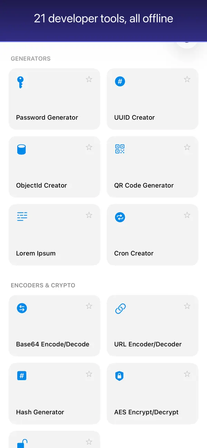This screenshot has height=448, width=207.
Task: Click the hash icon on UUID Creator
Action: tap(120, 81)
